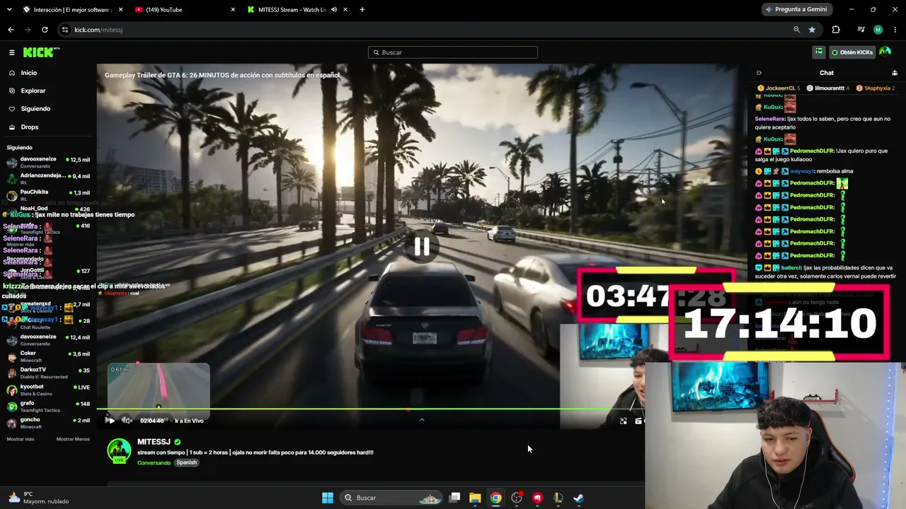Viewport: 906px width, 509px height.
Task: Collapse the chat panel with the arrow
Action: (x=759, y=73)
